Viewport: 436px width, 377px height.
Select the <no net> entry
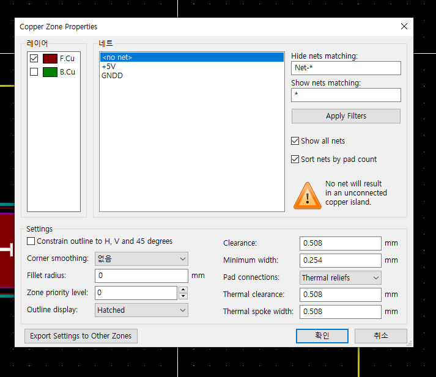(x=192, y=57)
